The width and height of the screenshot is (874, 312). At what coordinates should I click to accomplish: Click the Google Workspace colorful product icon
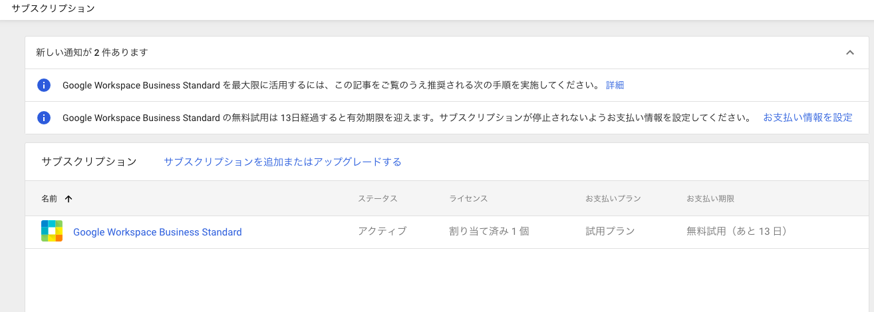[52, 231]
